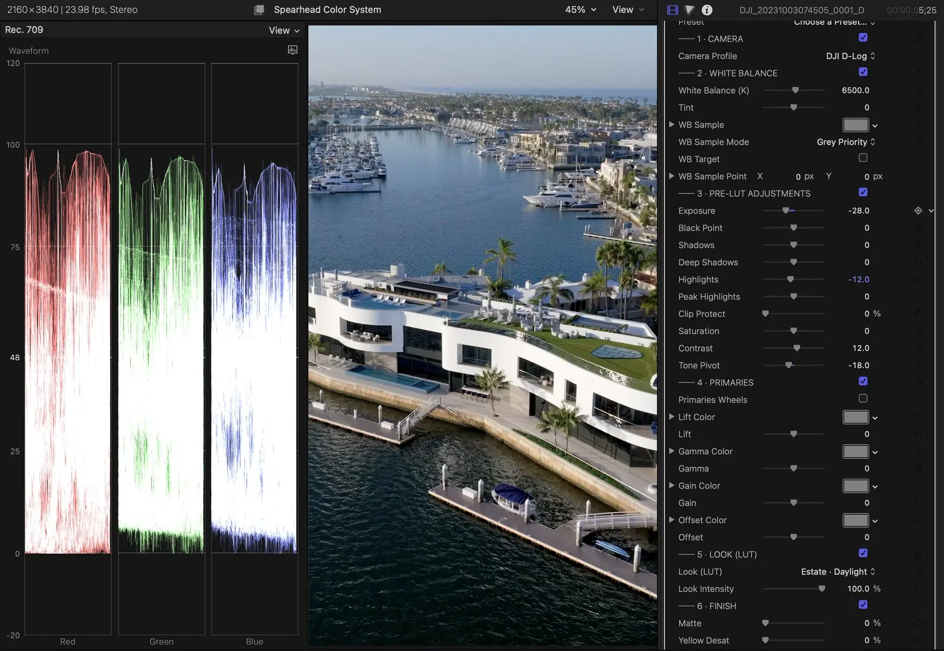Disable the 1 · CAMERA section checkbox
Screen dimensions: 944x651
click(x=863, y=38)
